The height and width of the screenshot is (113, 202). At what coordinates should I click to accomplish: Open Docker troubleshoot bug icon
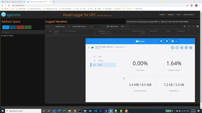167,41
